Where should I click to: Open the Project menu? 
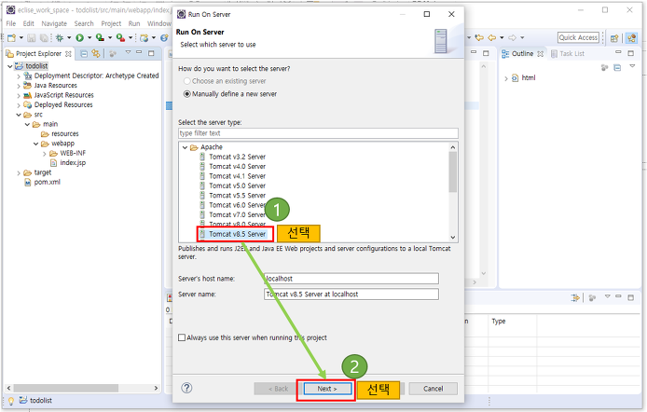pos(111,23)
